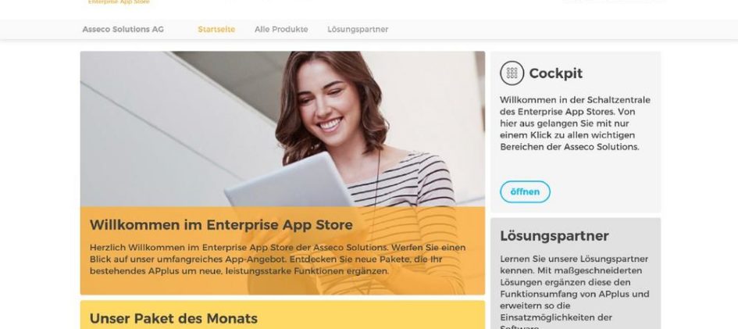Image resolution: width=738 pixels, height=329 pixels.
Task: Click the woman with tablet hero image
Action: pyautogui.click(x=283, y=128)
